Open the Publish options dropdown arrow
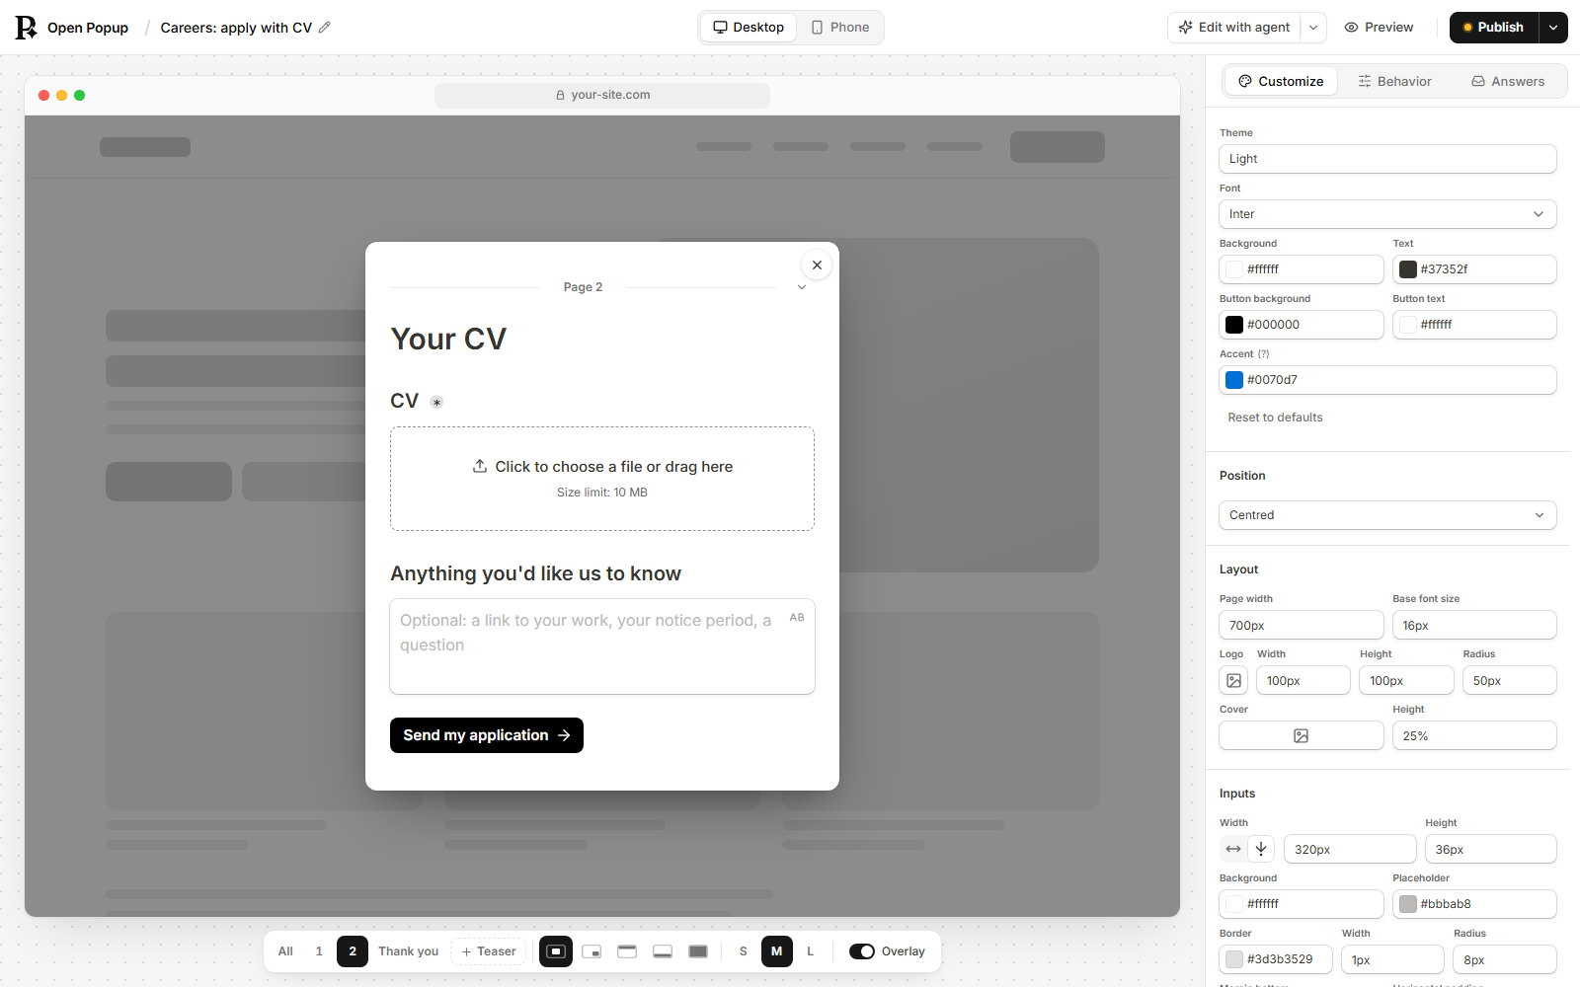The height and width of the screenshot is (987, 1580). point(1553,28)
